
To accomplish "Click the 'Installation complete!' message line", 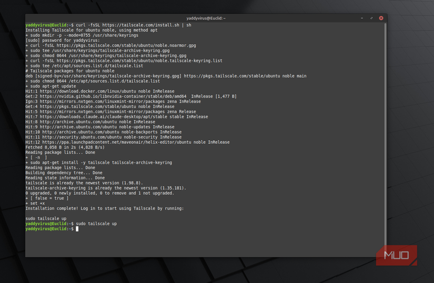I will (105, 208).
